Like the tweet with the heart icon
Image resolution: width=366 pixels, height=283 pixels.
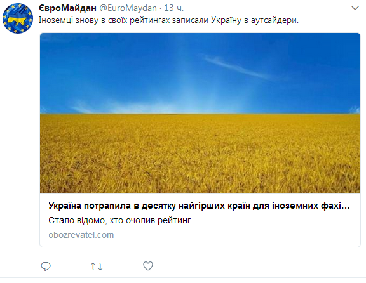tap(148, 266)
